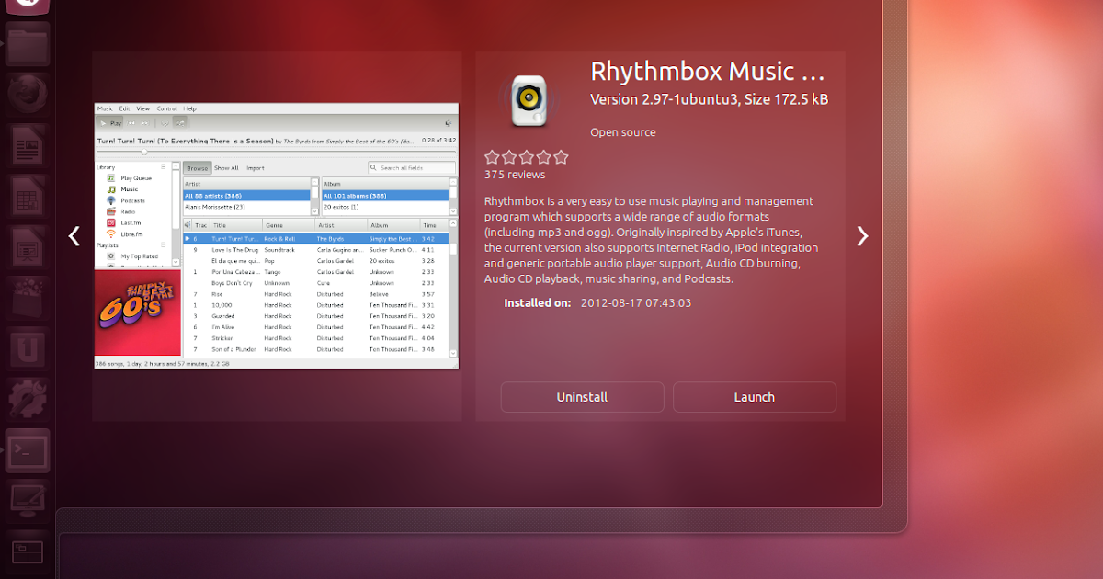1103x579 pixels.
Task: Show the next app screenshot with the right chevron
Action: point(862,235)
